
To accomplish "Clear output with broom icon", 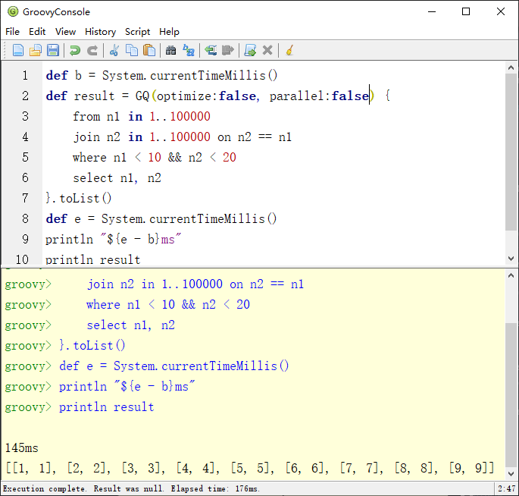I will (289, 50).
